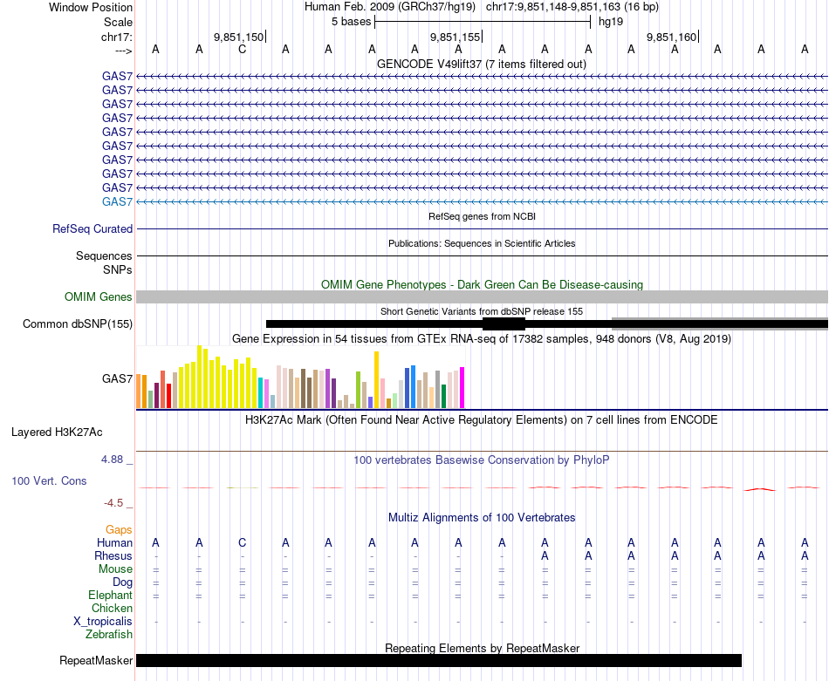
Task: Click the 100 Vert. Cons label
Action: [49, 480]
